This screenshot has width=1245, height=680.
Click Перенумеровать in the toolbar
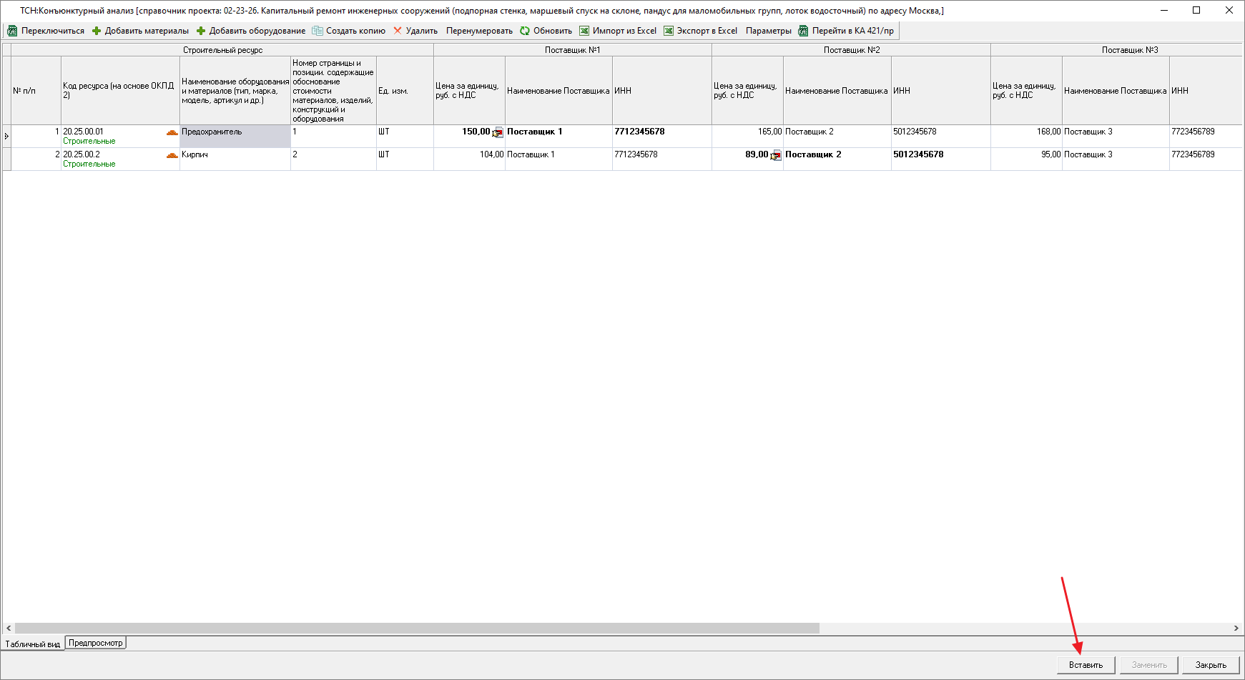[479, 31]
